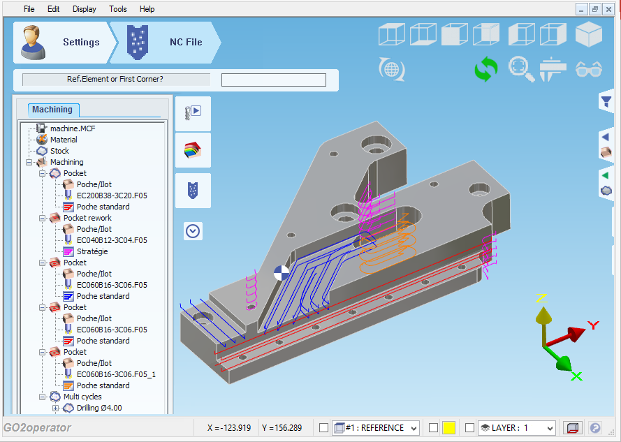Click the glasses view icon
The height and width of the screenshot is (442, 621).
pos(588,69)
